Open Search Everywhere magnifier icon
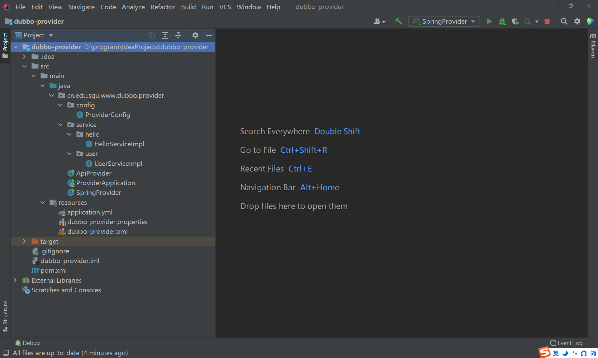This screenshot has height=358, width=598. click(x=564, y=21)
